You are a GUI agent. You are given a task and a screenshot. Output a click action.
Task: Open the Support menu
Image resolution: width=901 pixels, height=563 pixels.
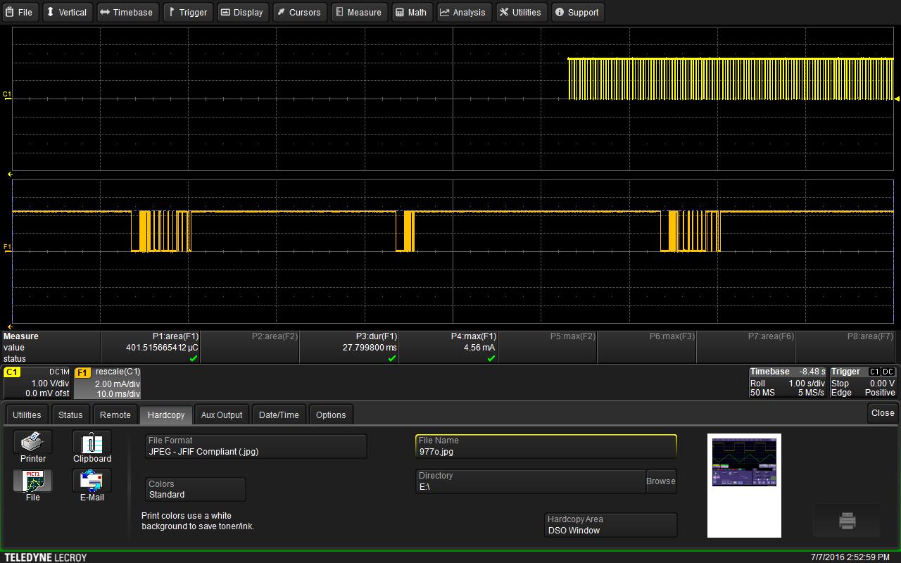coord(577,12)
